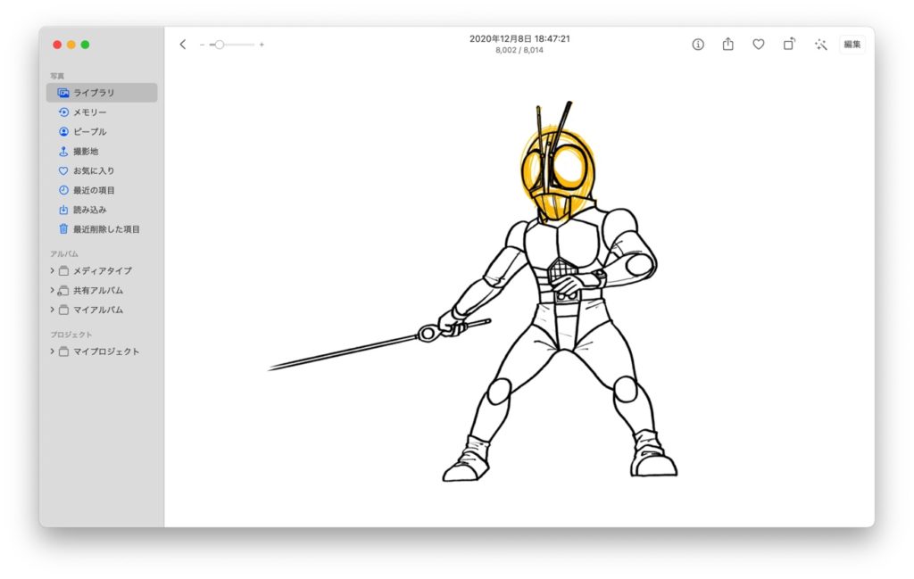Viewport: 914px width, 579px height.
Task: Click the 共有アルバム shared folder icon
Action: (x=63, y=290)
